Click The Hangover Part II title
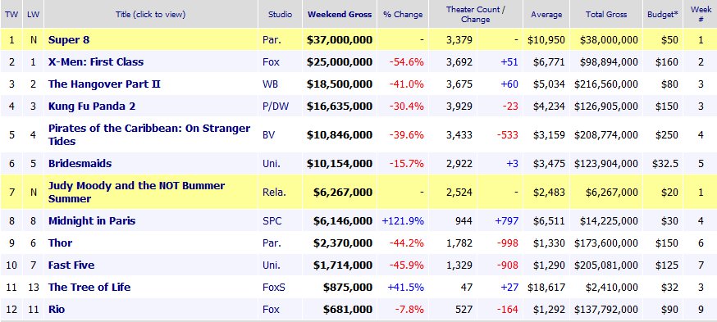Viewport: 717px width, 322px height. [x=105, y=84]
